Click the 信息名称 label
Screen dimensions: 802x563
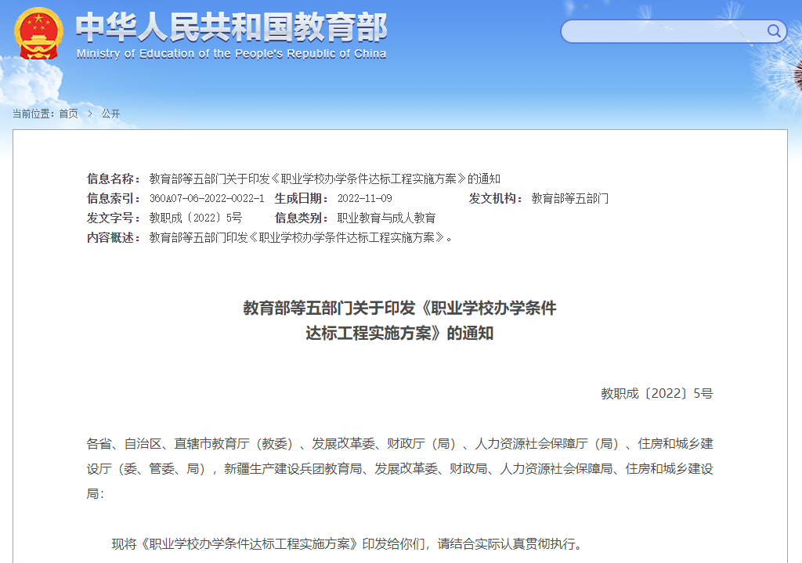114,179
